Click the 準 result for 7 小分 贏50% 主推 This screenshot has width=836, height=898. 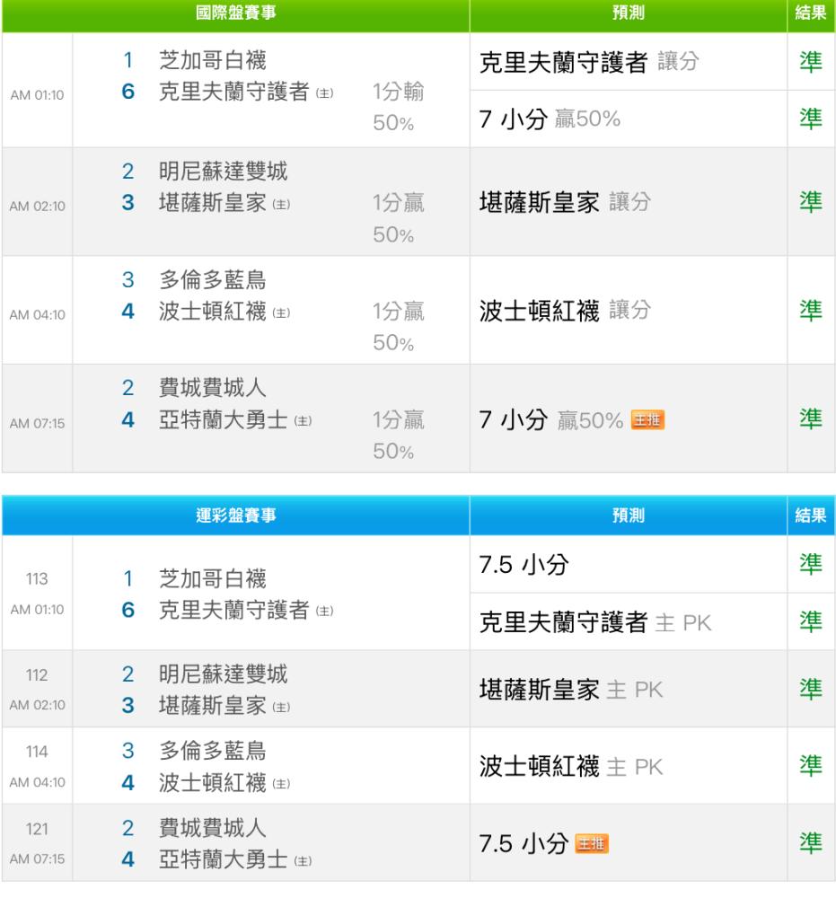point(811,419)
